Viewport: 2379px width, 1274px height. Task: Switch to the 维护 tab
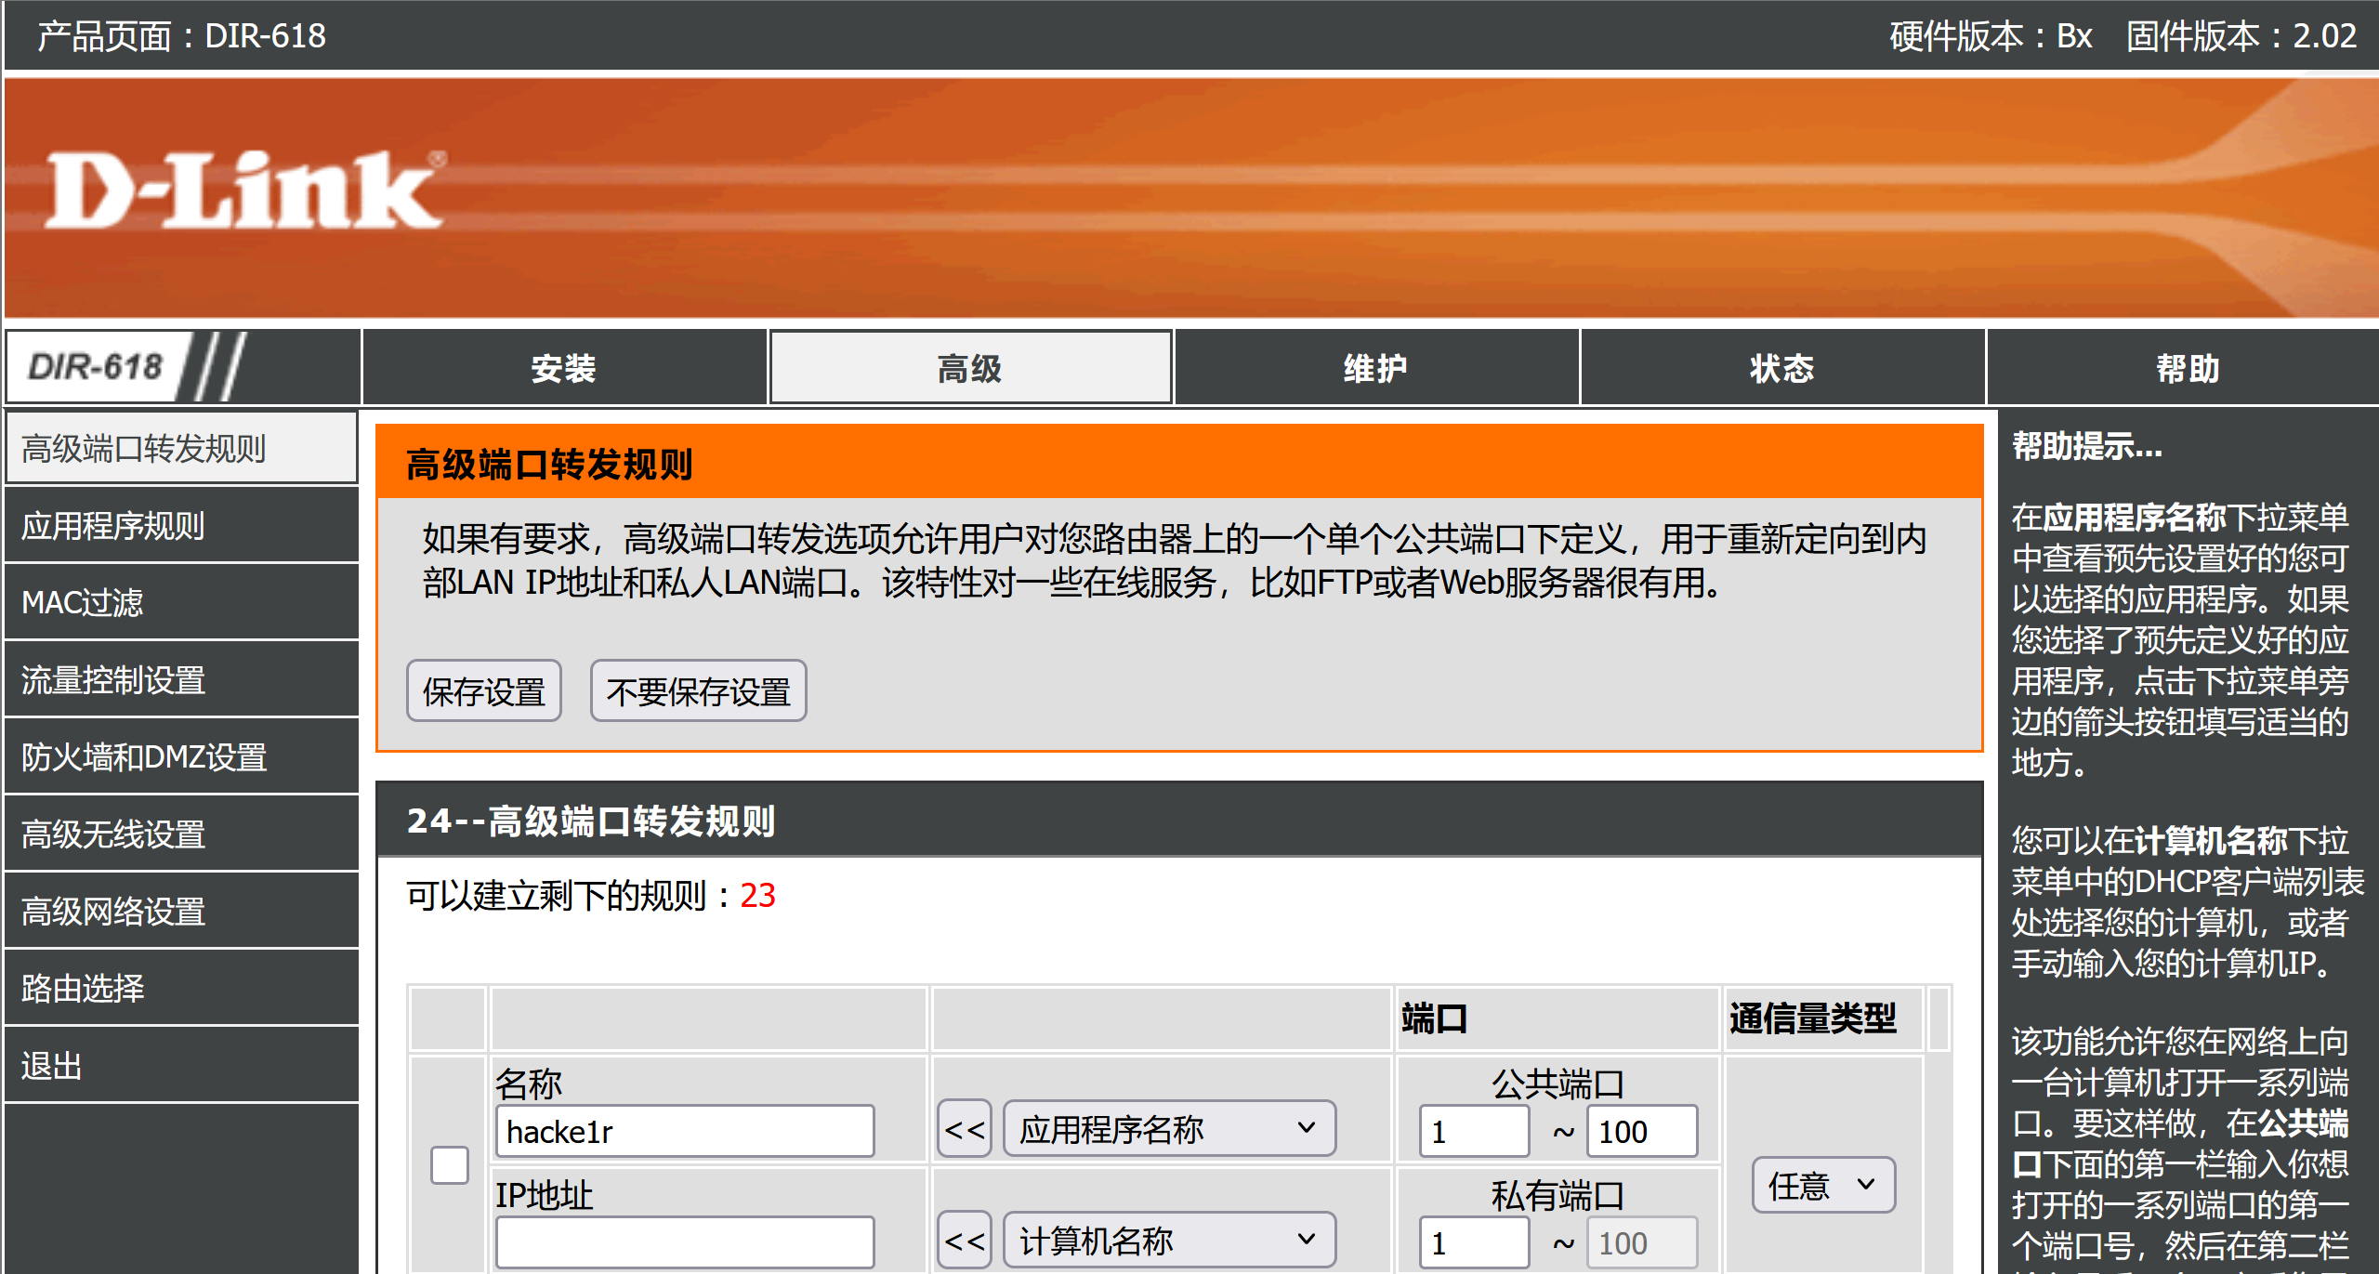pos(1375,368)
